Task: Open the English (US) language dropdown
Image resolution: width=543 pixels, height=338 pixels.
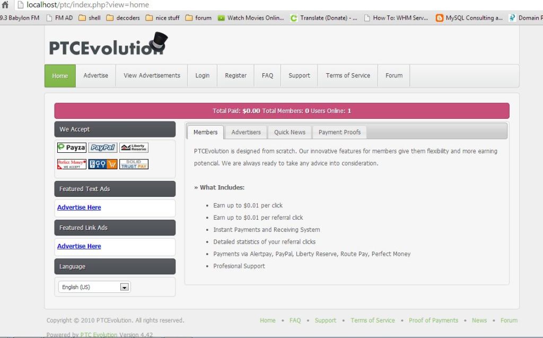Action: [x=94, y=287]
